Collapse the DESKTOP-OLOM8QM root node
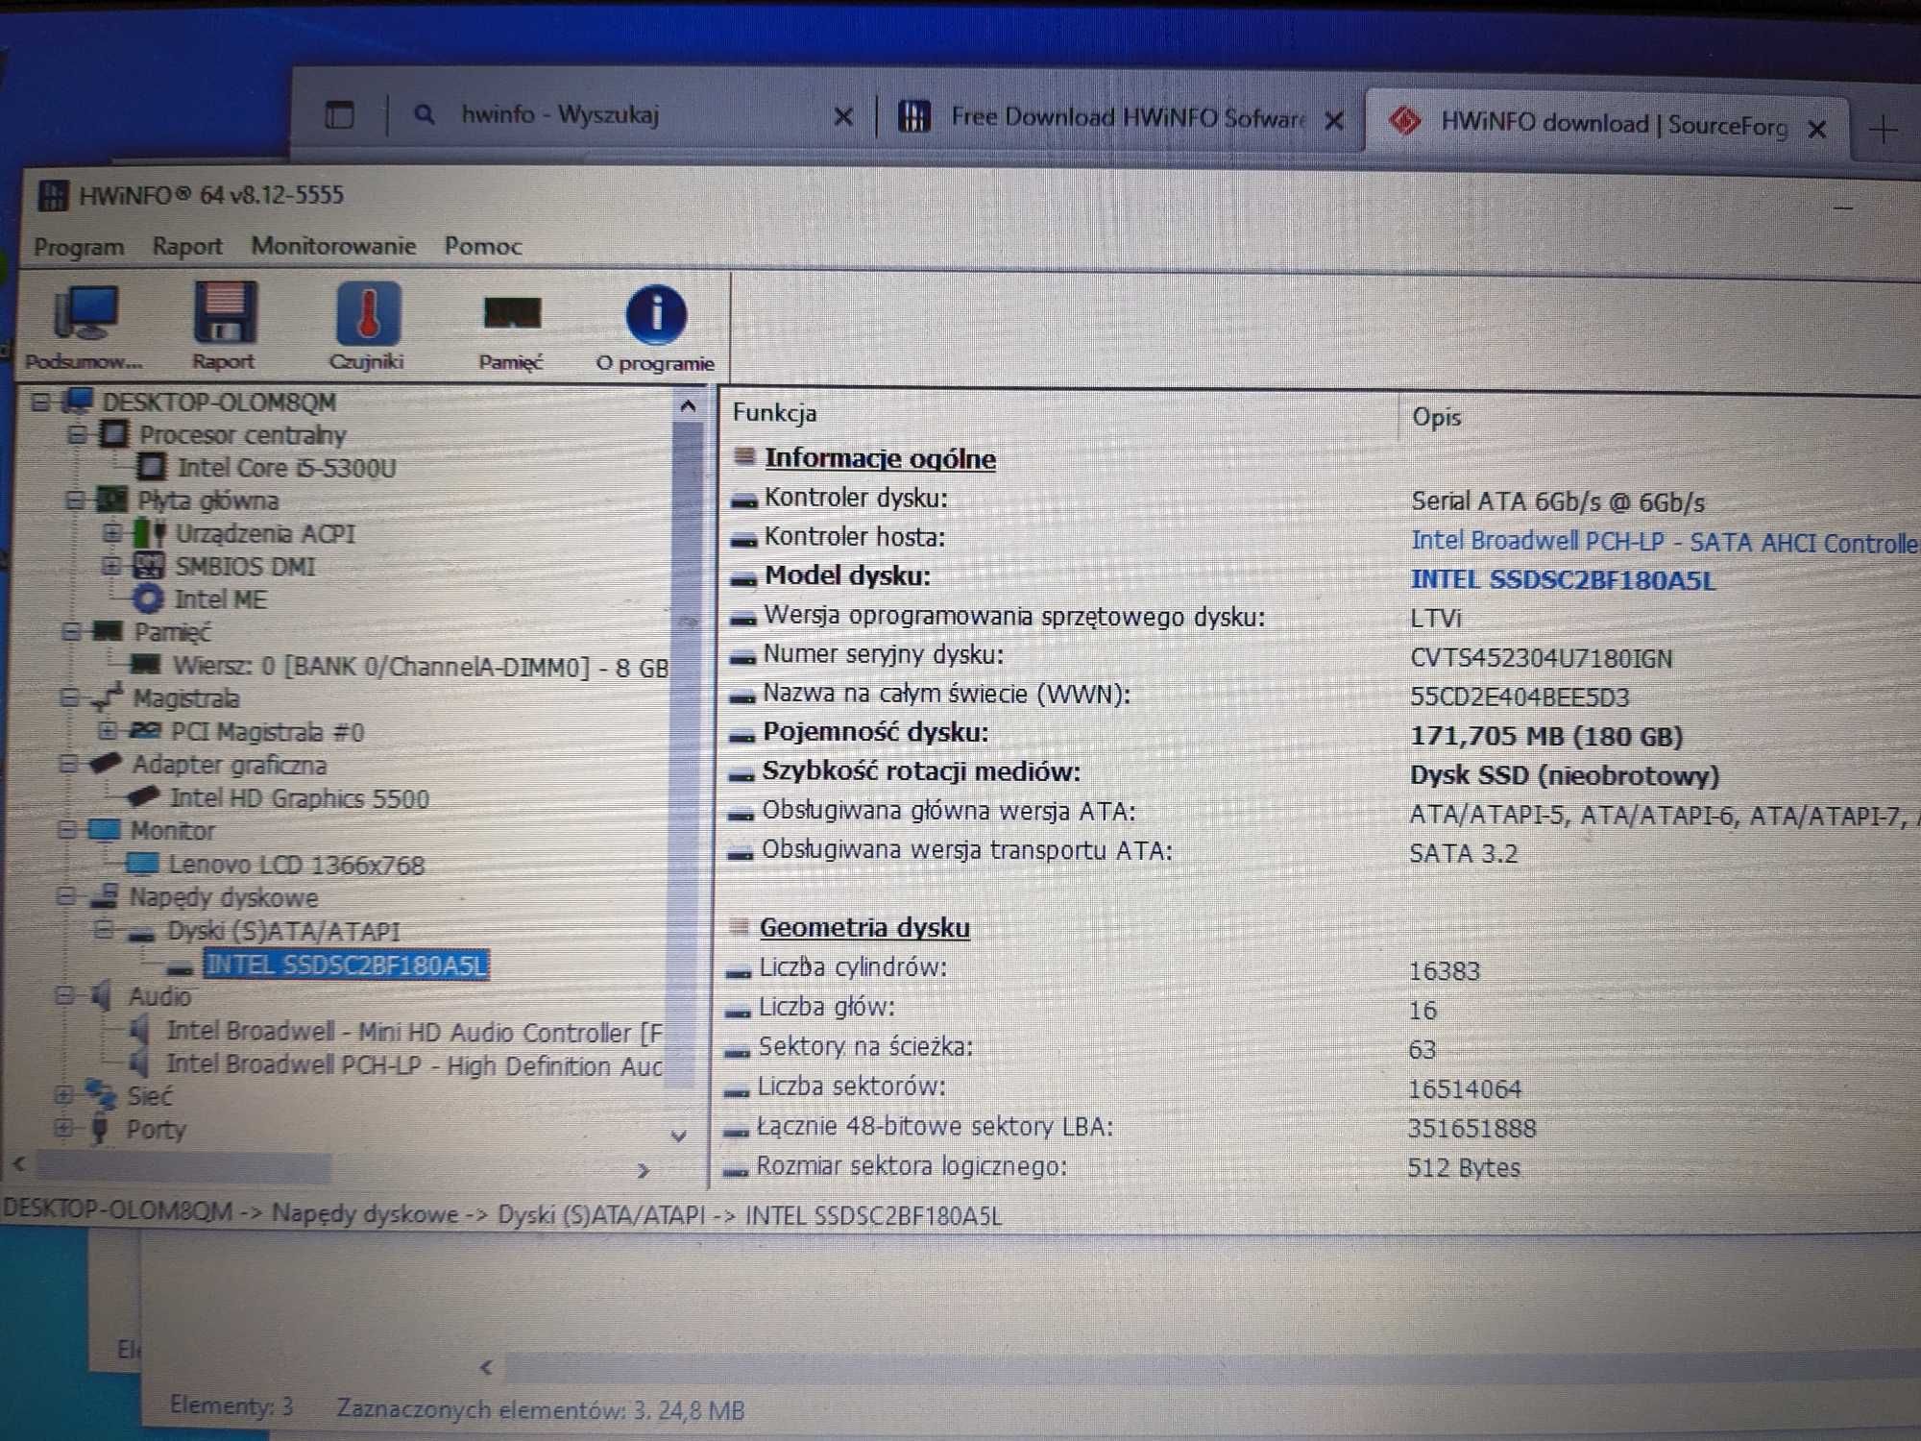The width and height of the screenshot is (1921, 1441). pos(39,402)
